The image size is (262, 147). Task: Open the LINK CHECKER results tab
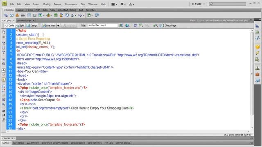[x=78, y=143]
